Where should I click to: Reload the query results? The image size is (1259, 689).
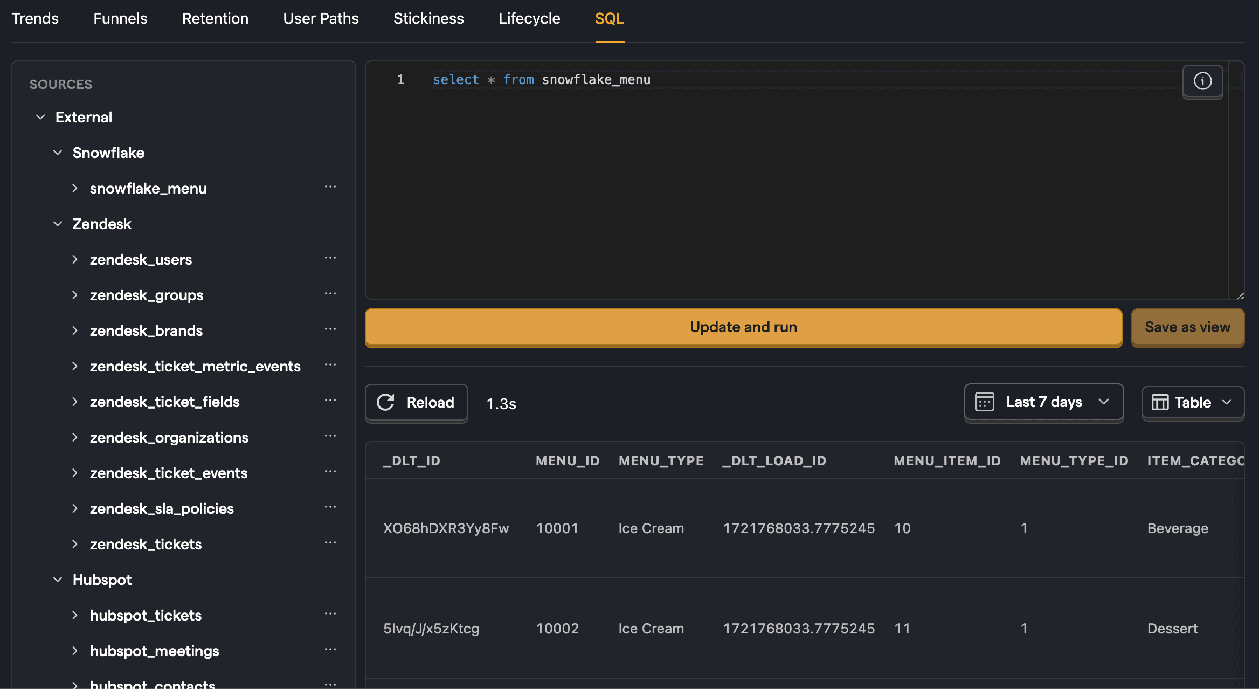point(416,402)
